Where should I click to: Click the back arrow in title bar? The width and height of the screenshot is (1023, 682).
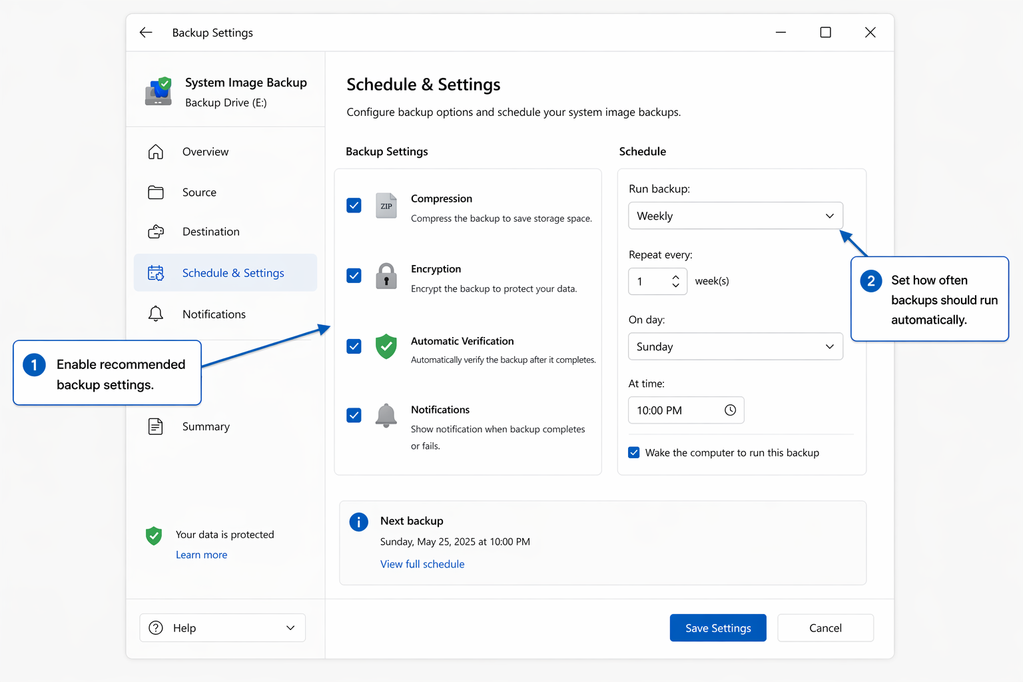(x=146, y=33)
